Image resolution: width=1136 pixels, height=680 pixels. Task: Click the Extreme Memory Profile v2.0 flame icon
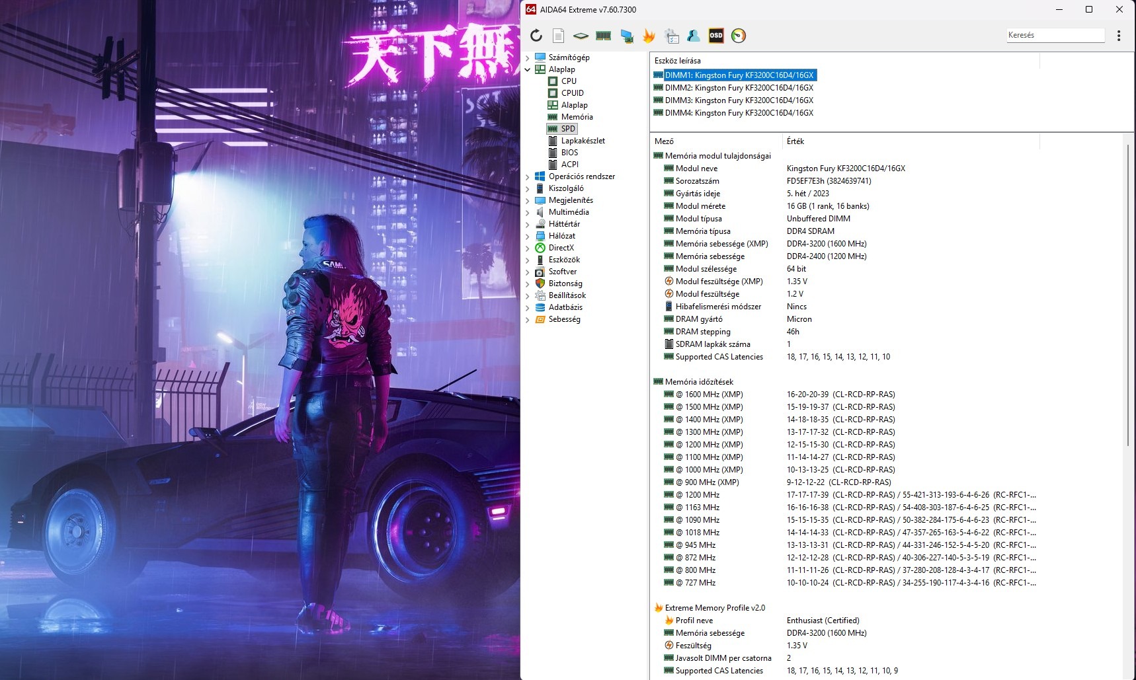tap(658, 608)
